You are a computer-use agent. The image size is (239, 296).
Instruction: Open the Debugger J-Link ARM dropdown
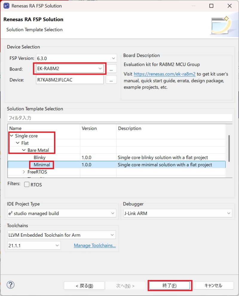(177, 213)
